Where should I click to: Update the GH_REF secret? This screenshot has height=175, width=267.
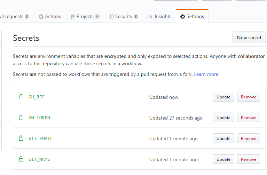point(223,97)
